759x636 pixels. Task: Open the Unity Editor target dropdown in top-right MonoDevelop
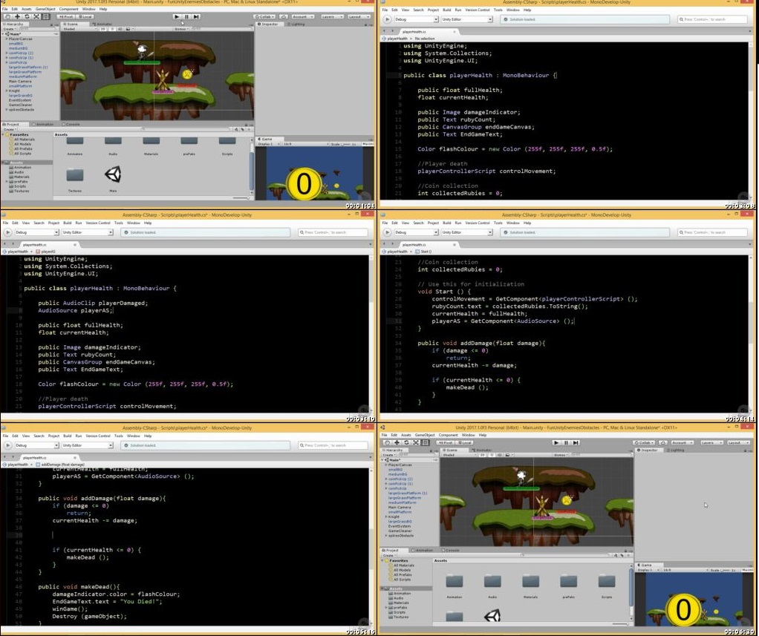pyautogui.click(x=466, y=19)
